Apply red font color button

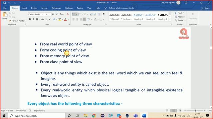coord(65,20)
